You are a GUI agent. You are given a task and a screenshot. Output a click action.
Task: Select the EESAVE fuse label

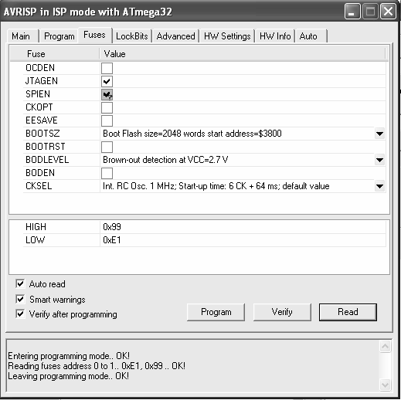click(42, 120)
